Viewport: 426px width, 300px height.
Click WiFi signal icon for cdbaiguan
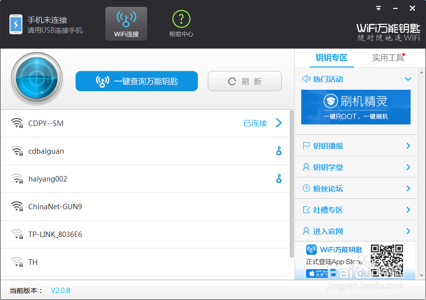(17, 151)
